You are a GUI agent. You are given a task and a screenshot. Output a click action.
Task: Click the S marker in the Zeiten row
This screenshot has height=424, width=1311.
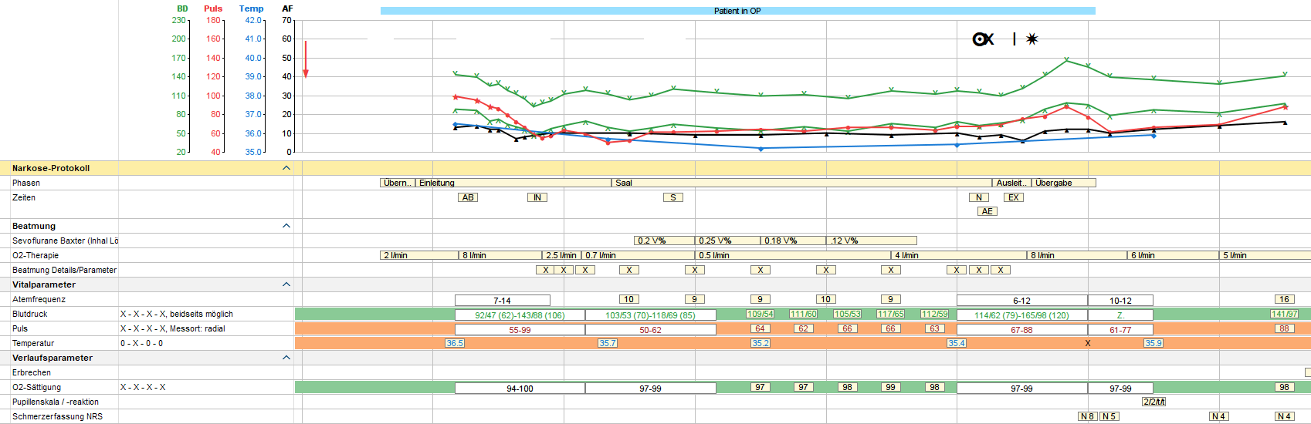(x=673, y=197)
